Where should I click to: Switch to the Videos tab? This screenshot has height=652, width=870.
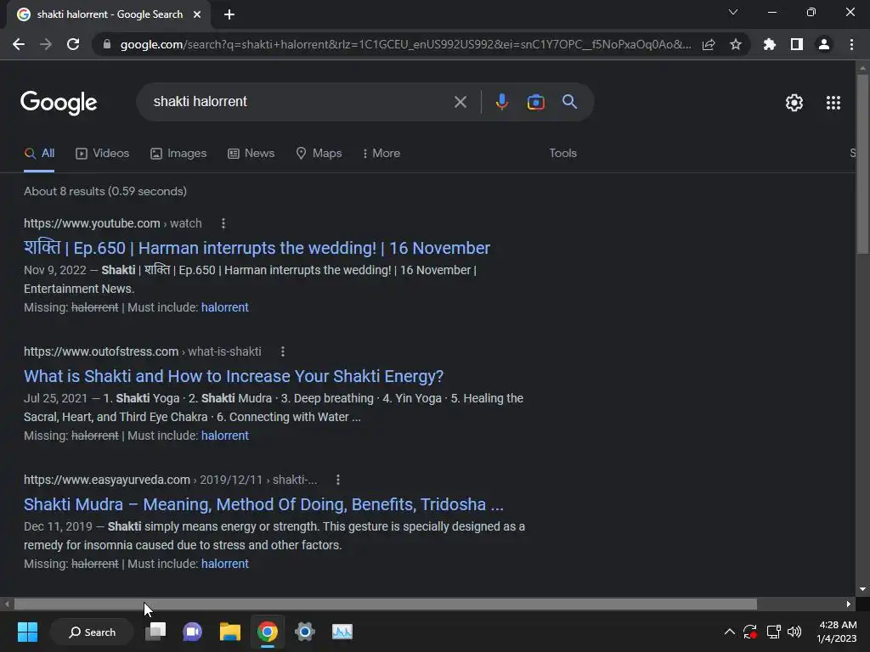pos(103,154)
